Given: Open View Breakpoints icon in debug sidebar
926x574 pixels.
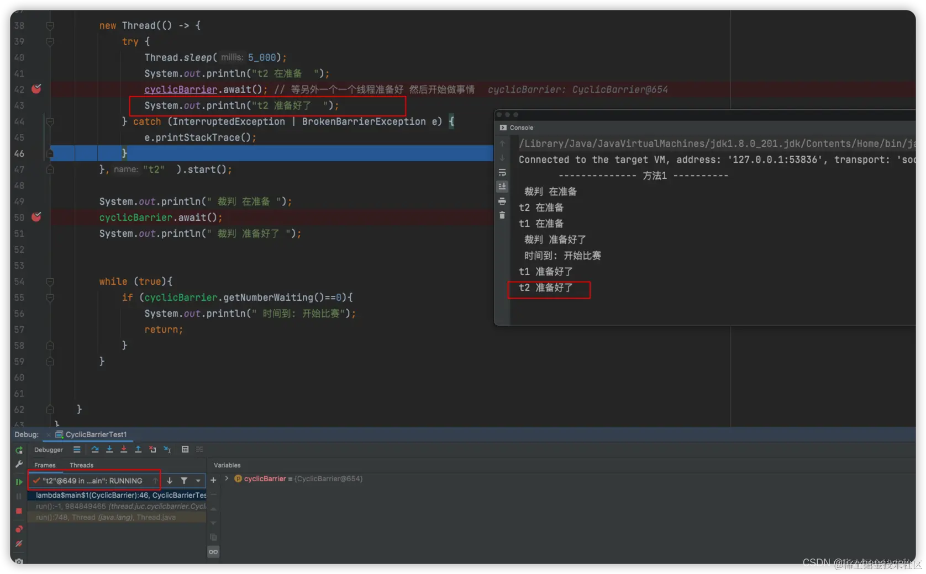Looking at the screenshot, I should coord(19,529).
